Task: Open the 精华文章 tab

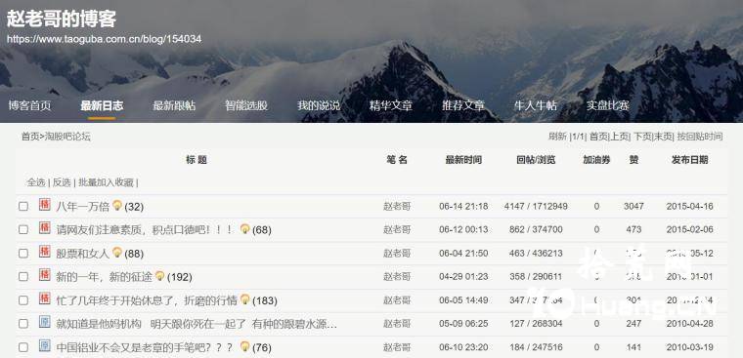Action: coord(391,105)
